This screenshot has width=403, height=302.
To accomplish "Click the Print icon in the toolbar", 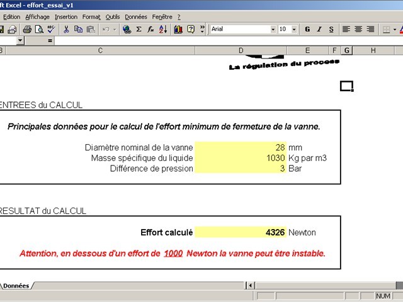I will pyautogui.click(x=27, y=30).
